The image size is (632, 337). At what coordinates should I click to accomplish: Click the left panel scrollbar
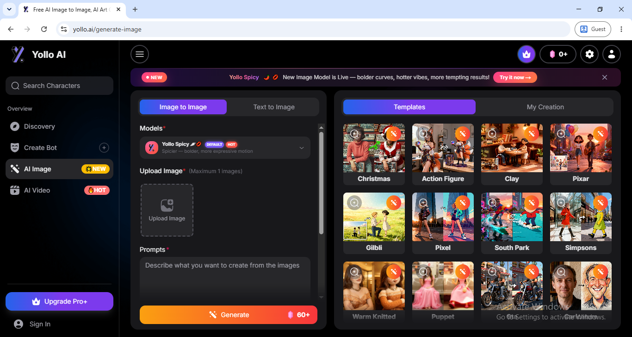pos(321,183)
